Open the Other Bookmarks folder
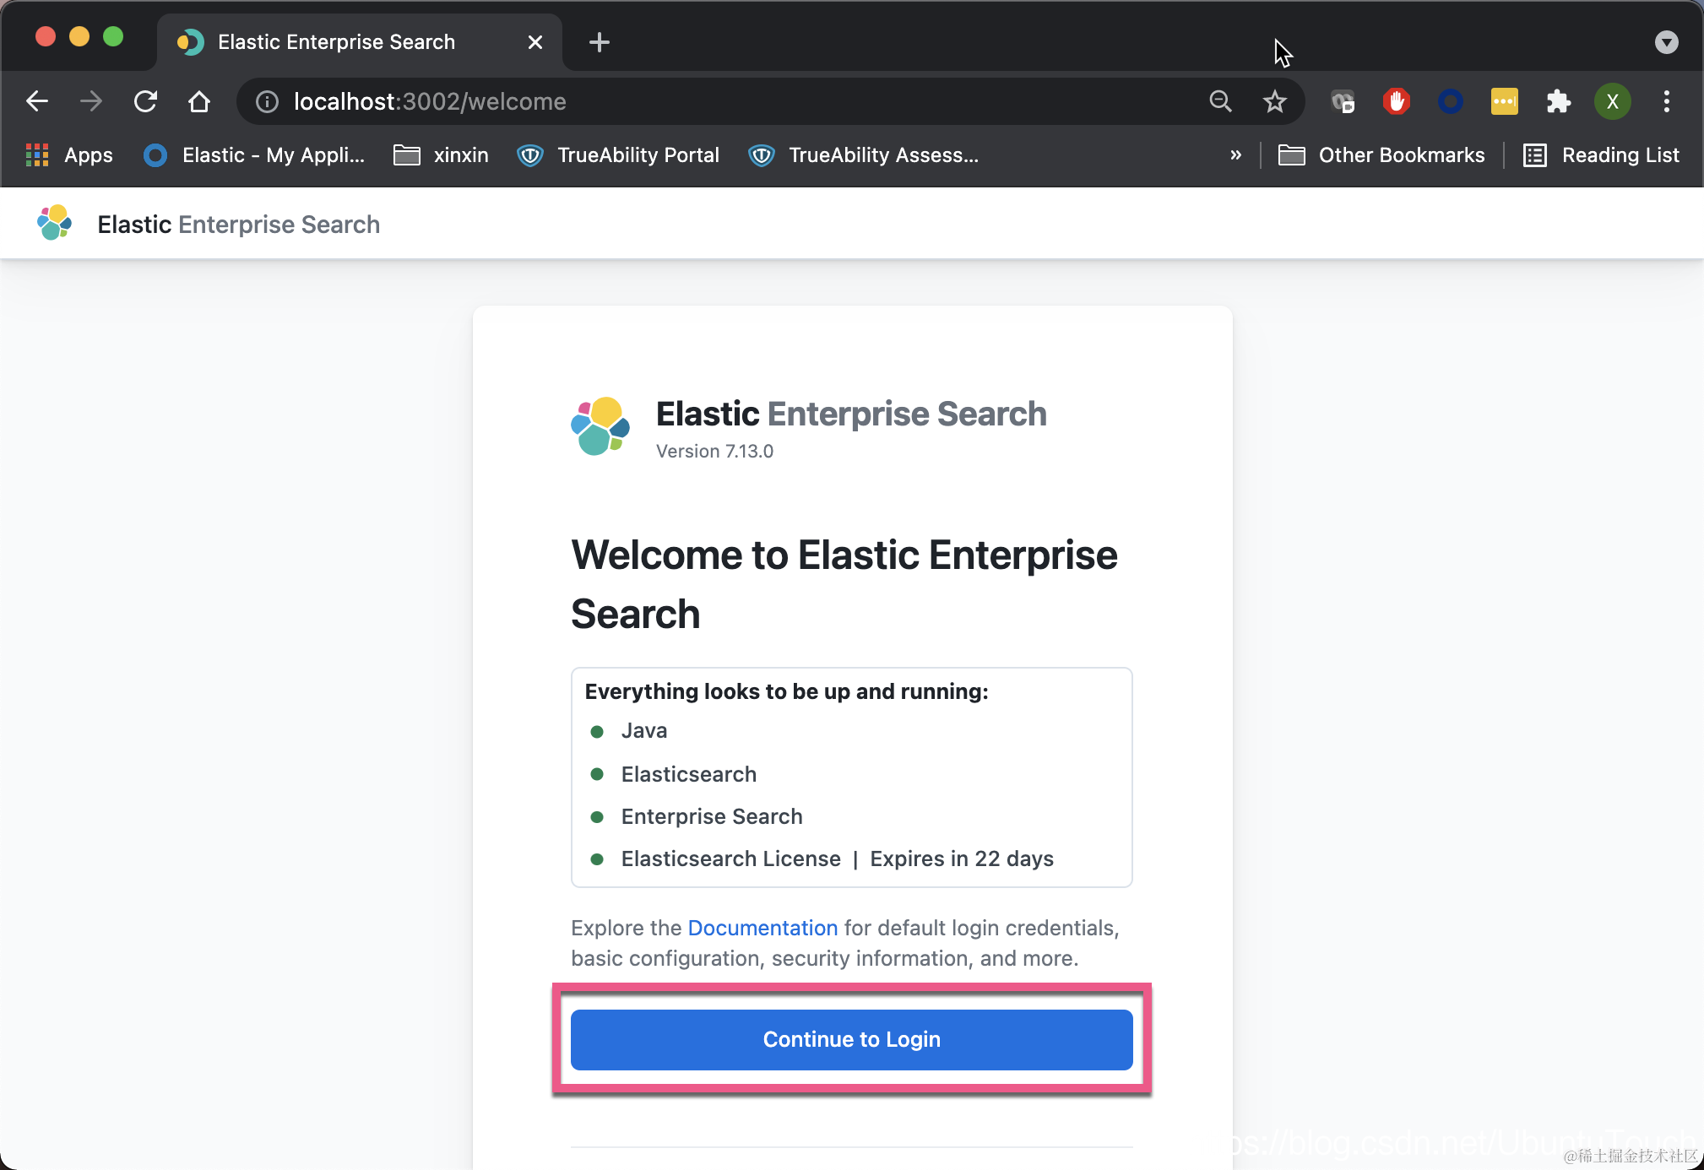Viewport: 1704px width, 1170px height. point(1381,155)
